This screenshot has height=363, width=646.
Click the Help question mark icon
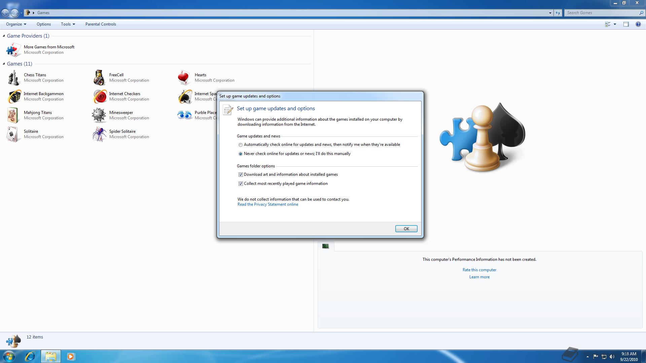[x=638, y=24]
